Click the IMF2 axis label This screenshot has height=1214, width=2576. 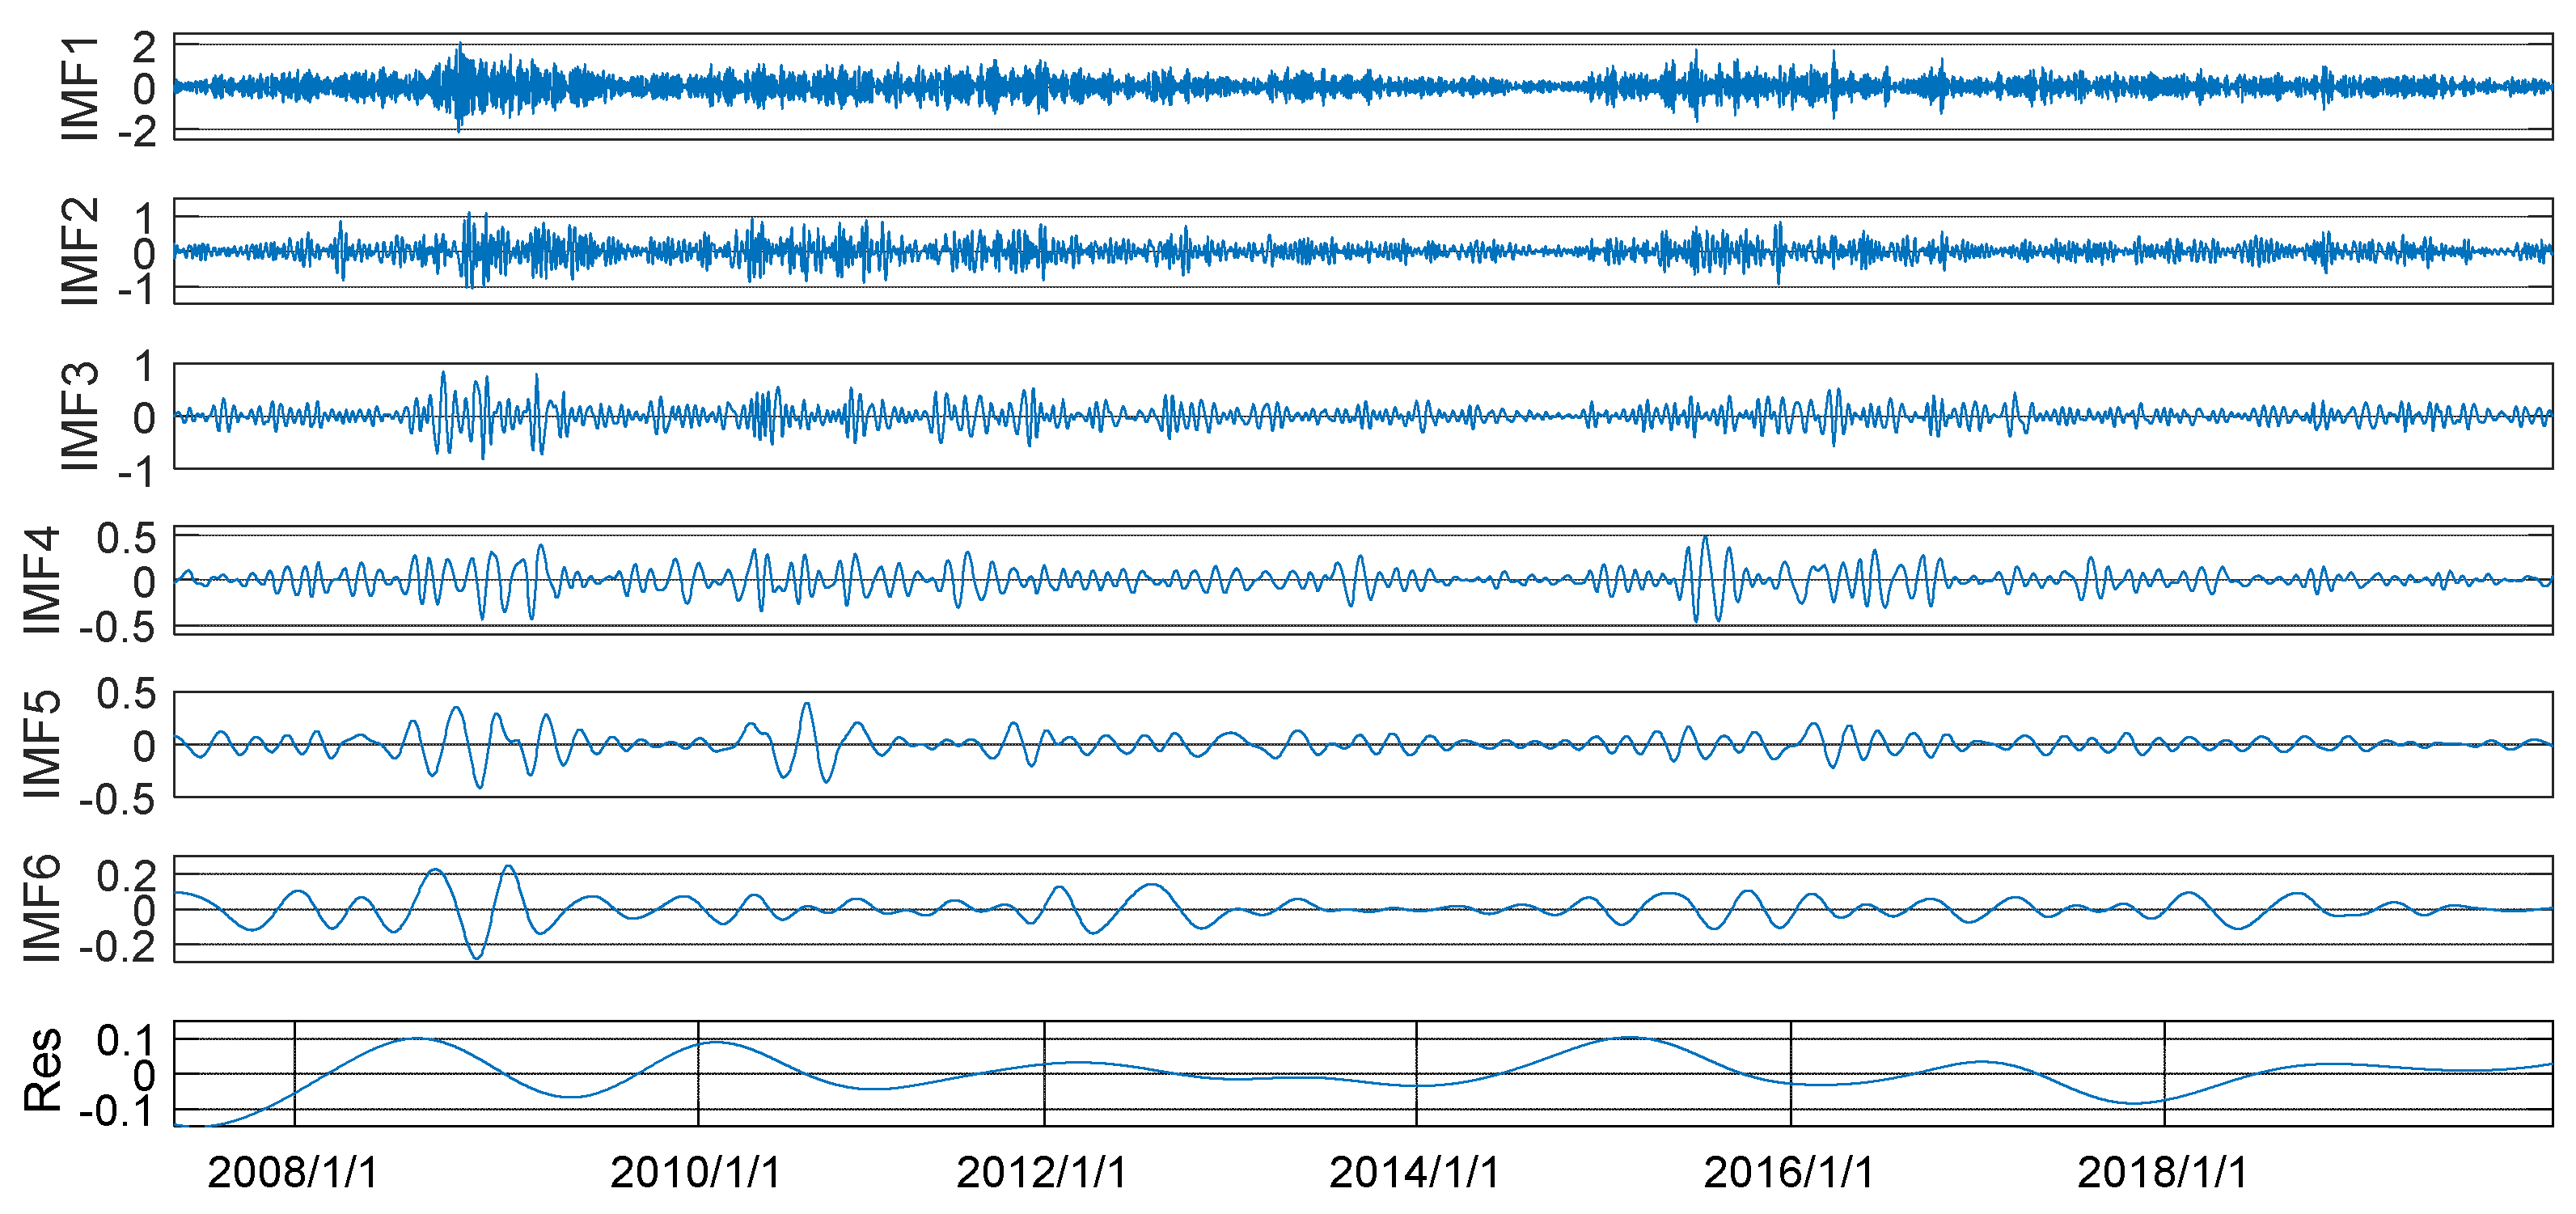(x=80, y=251)
